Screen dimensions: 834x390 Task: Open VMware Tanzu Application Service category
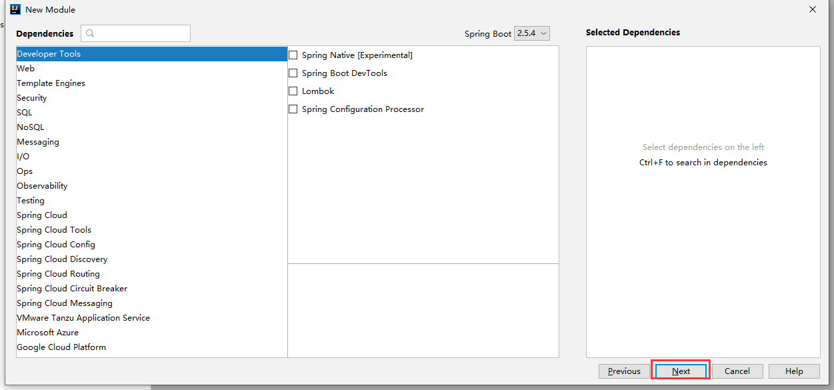coord(152,318)
